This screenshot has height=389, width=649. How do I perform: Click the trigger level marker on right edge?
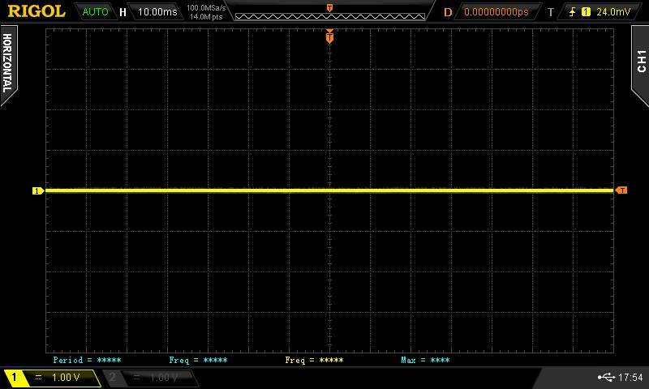(x=621, y=190)
